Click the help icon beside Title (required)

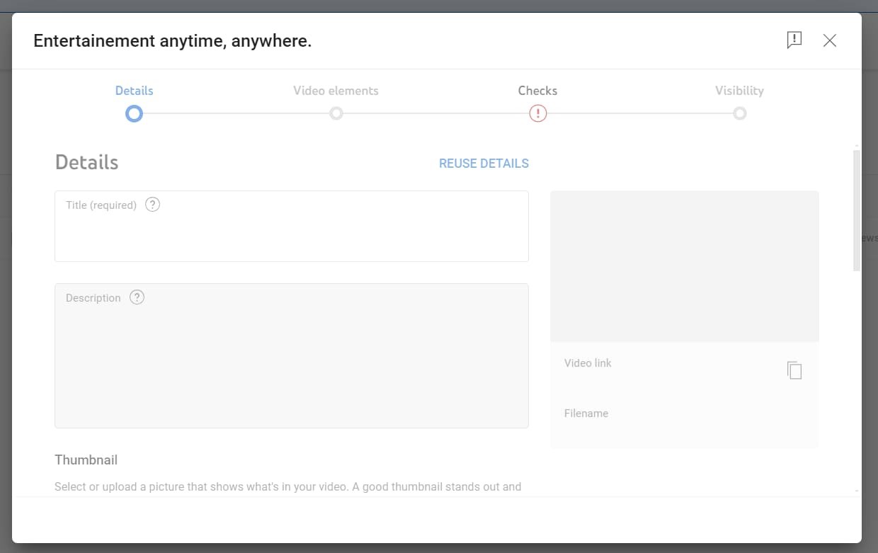(x=152, y=205)
